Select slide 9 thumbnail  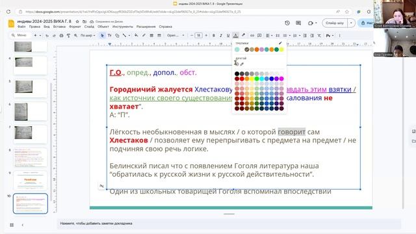click(31, 181)
